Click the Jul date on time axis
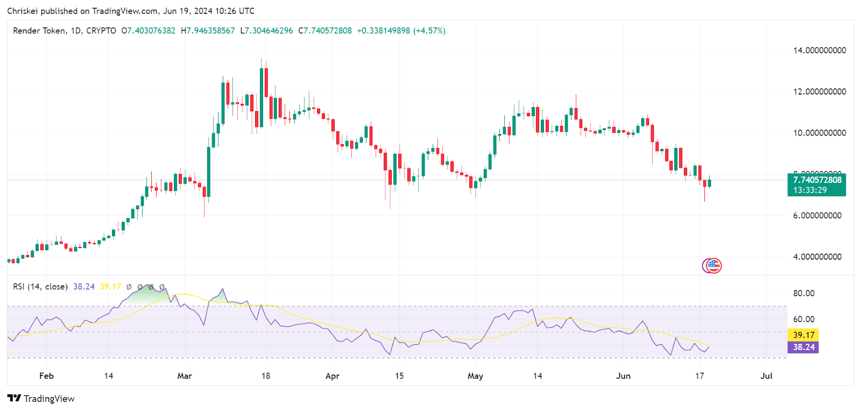The height and width of the screenshot is (411, 861). click(x=766, y=376)
